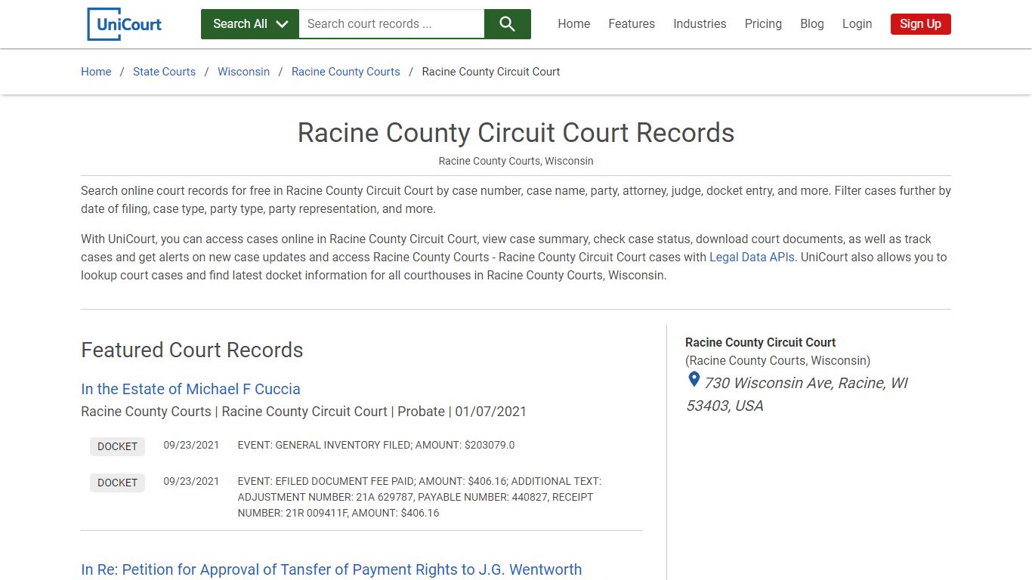Open the Home menu item

[574, 24]
